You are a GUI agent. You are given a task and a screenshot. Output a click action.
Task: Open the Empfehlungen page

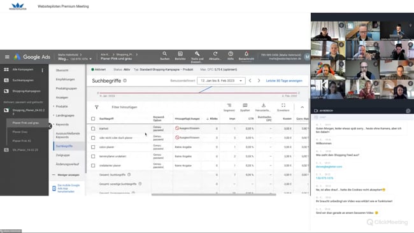65,79
